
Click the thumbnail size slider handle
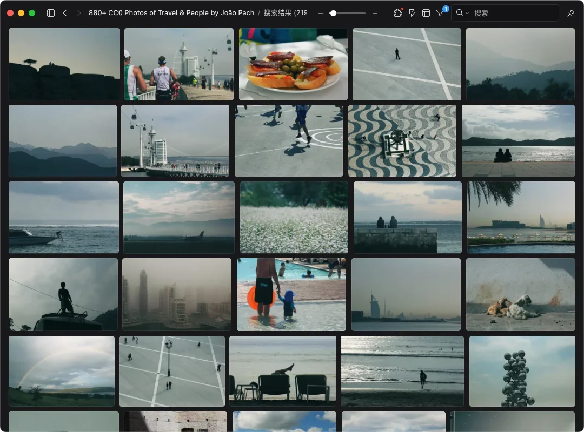[333, 13]
